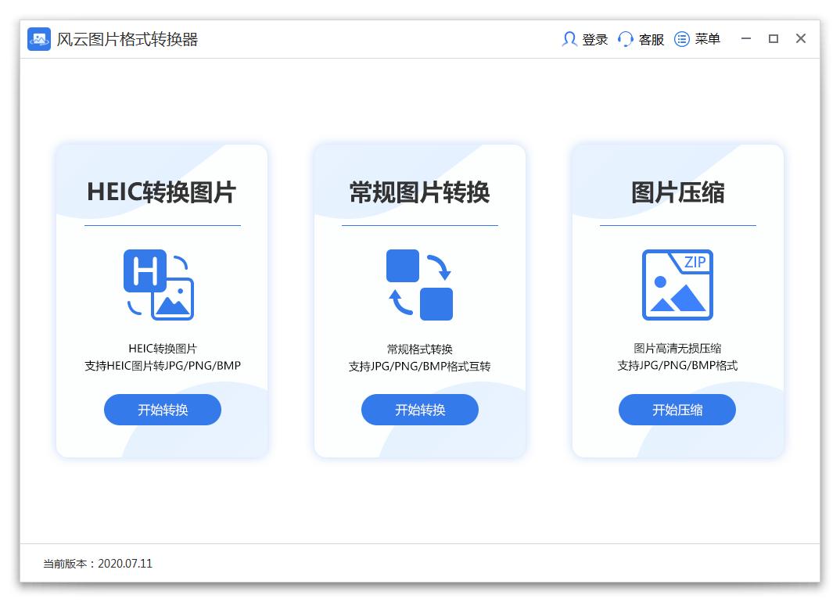Click the regular conversion swap-squares icon
Screen dimensions: 840x602
pos(419,285)
